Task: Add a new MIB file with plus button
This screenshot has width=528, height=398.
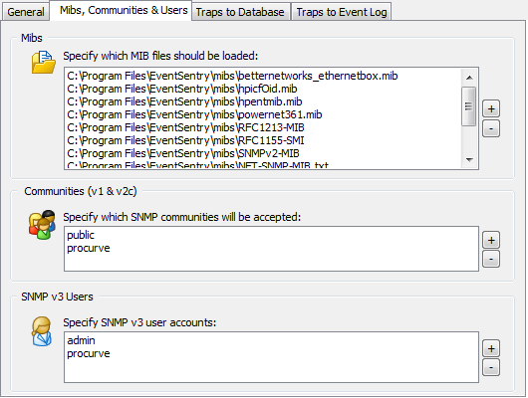Action: click(491, 108)
